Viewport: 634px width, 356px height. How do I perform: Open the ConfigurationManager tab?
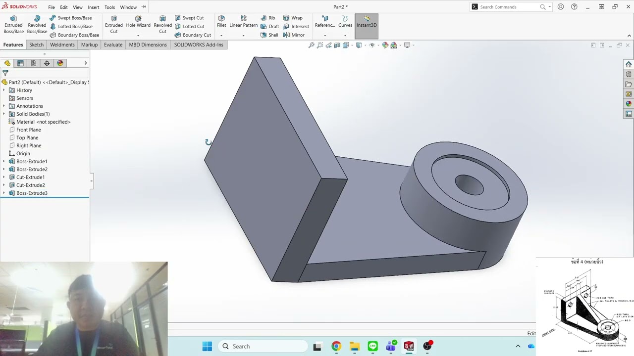[x=34, y=63]
